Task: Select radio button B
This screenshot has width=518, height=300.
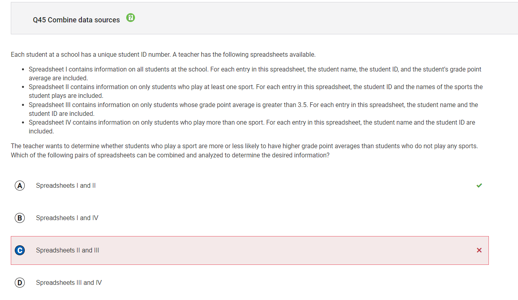Action: 20,218
